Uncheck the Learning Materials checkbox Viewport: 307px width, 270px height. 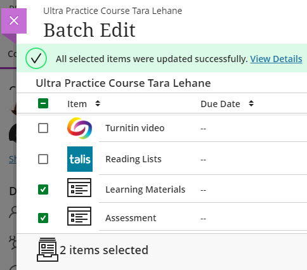click(x=43, y=190)
